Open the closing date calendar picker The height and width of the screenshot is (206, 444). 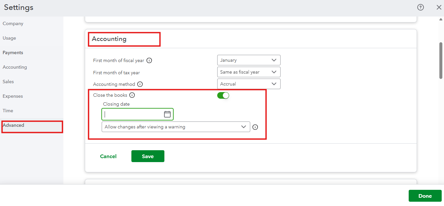coord(167,114)
